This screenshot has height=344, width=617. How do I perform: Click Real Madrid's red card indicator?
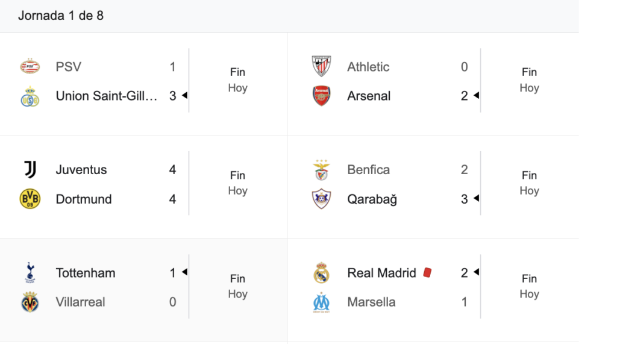tap(427, 273)
